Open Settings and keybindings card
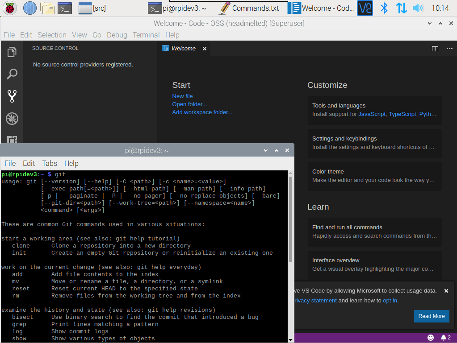Screen dimensions: 457x343 point(374,143)
